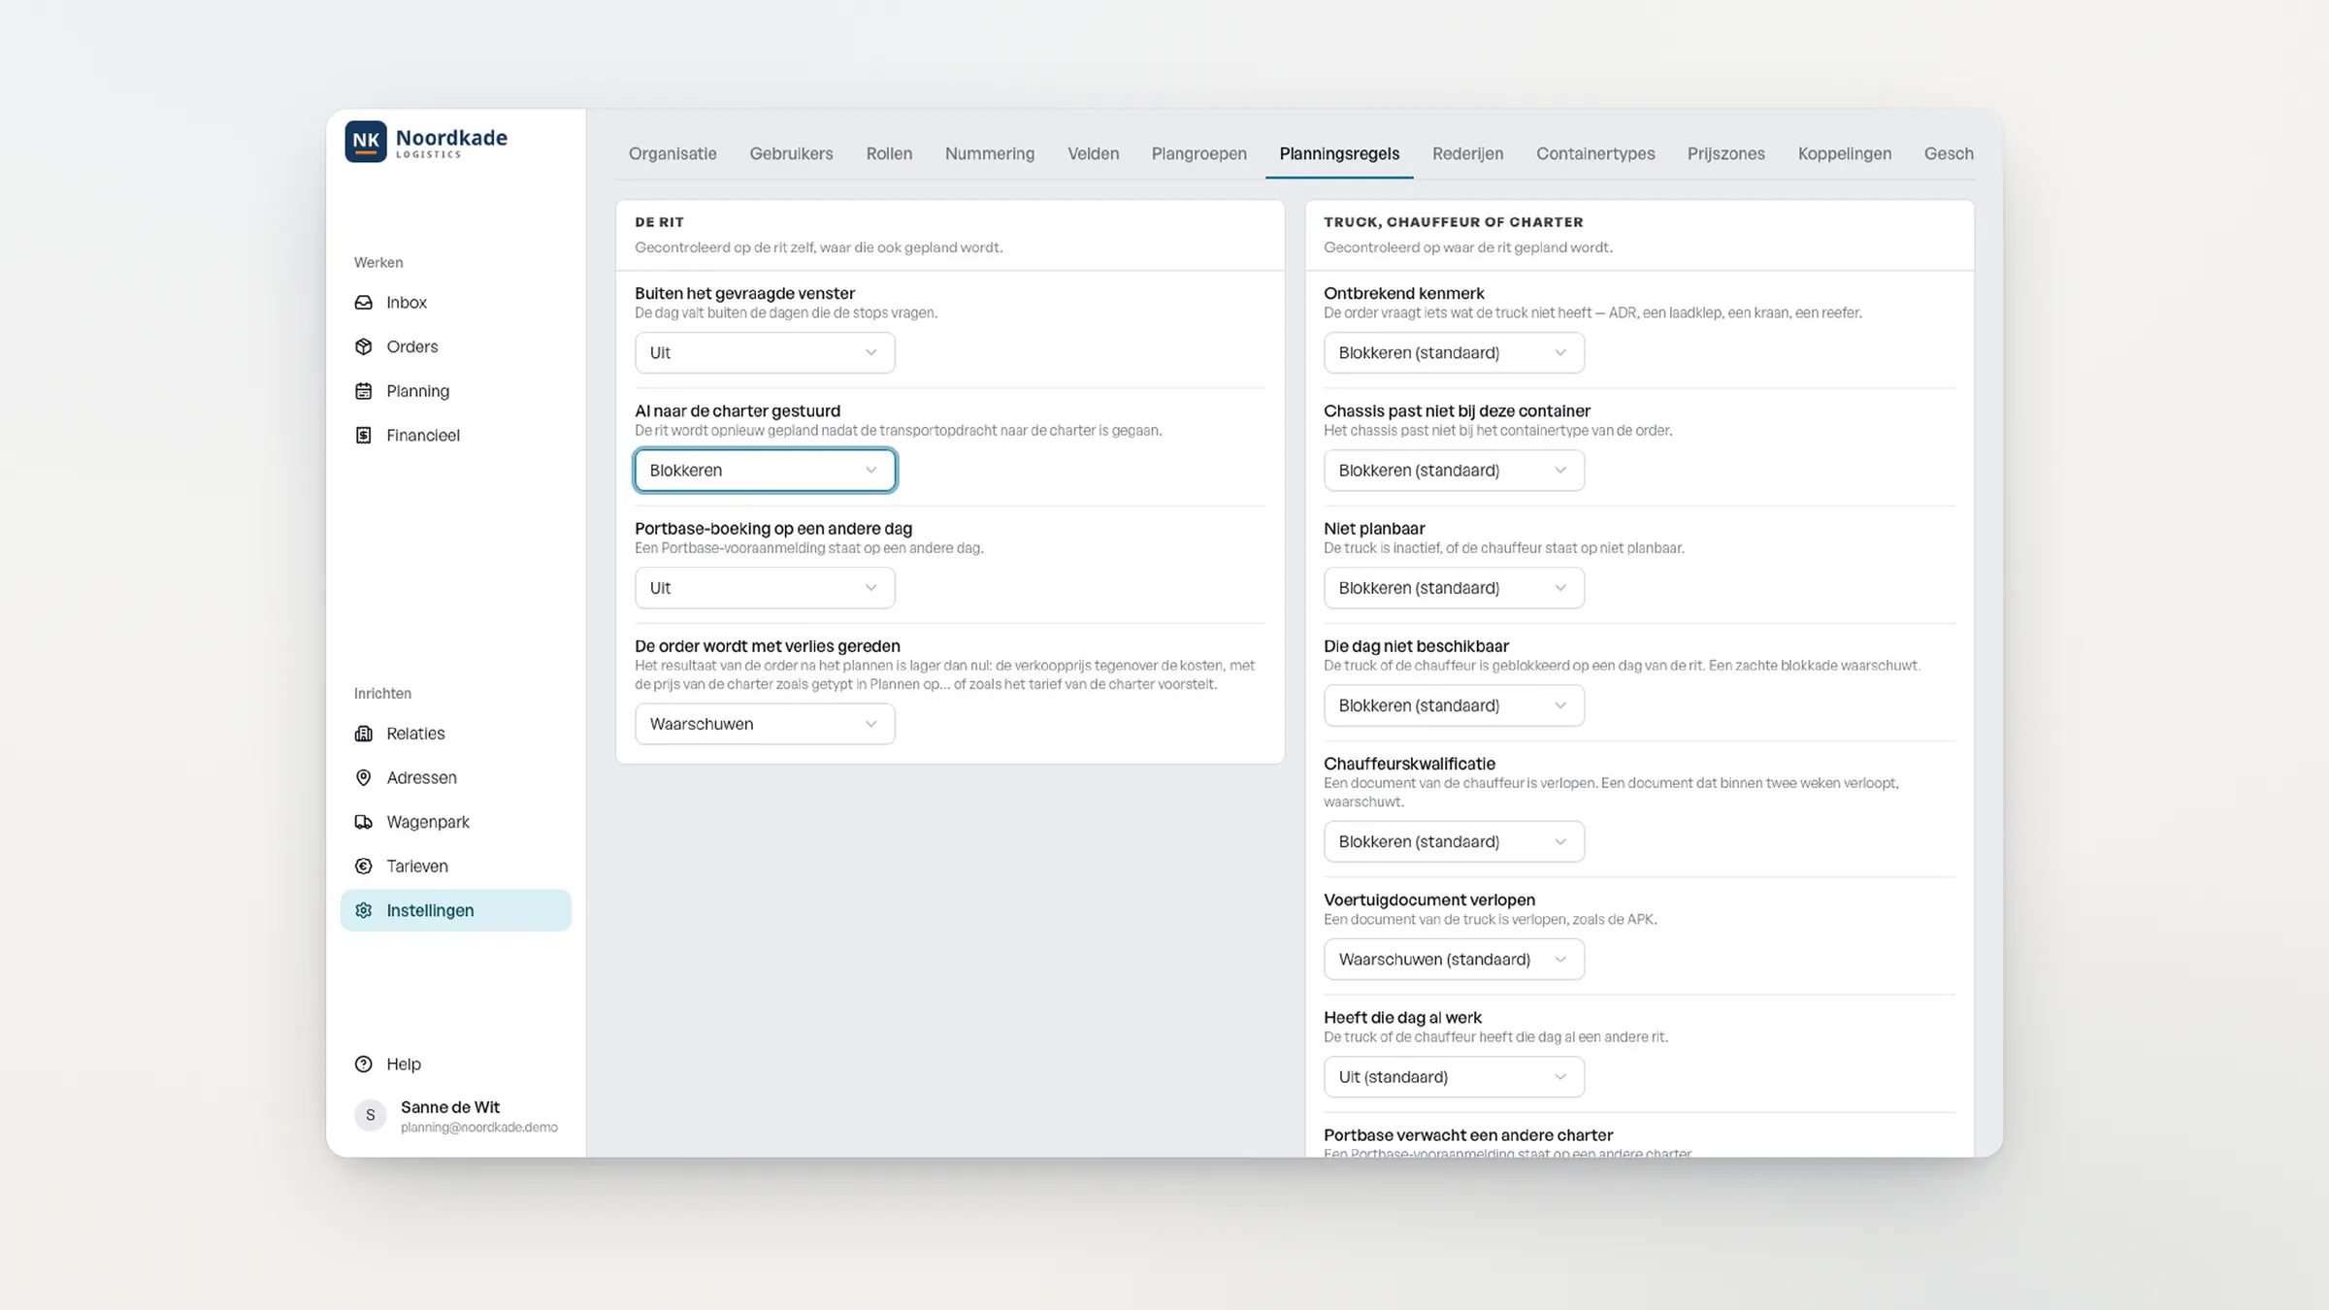Click the Planning calendar icon
Viewport: 2329px width, 1310px height.
click(364, 391)
